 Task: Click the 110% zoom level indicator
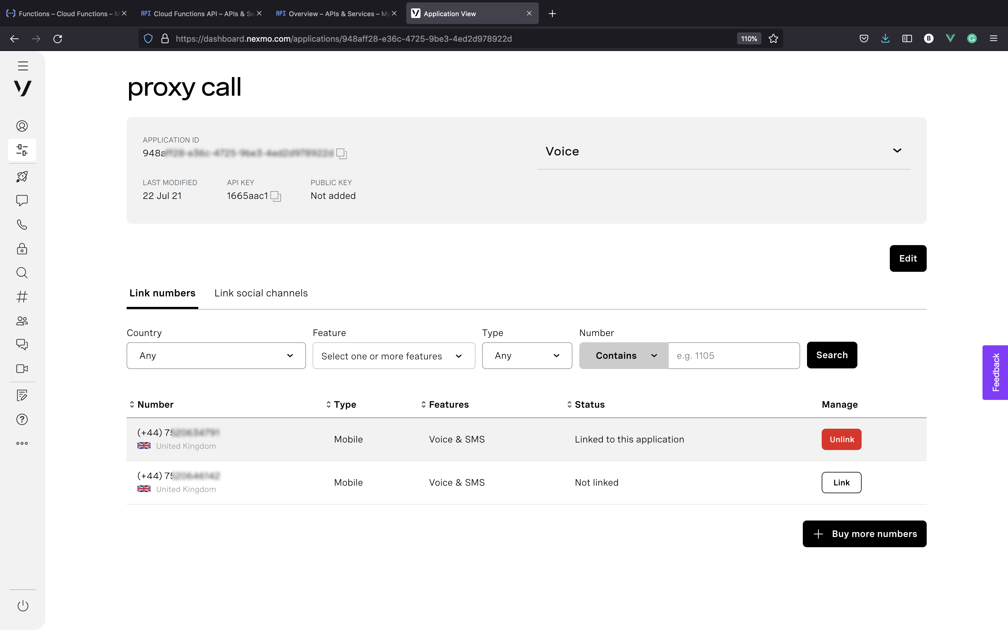(749, 39)
